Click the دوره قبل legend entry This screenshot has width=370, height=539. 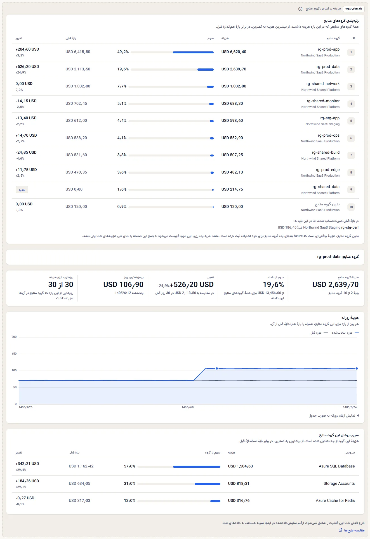(320, 333)
